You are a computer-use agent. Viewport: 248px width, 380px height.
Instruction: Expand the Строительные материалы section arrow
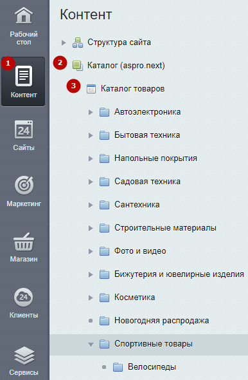(91, 228)
